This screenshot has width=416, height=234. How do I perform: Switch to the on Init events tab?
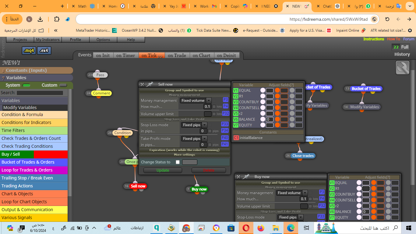[x=103, y=55]
